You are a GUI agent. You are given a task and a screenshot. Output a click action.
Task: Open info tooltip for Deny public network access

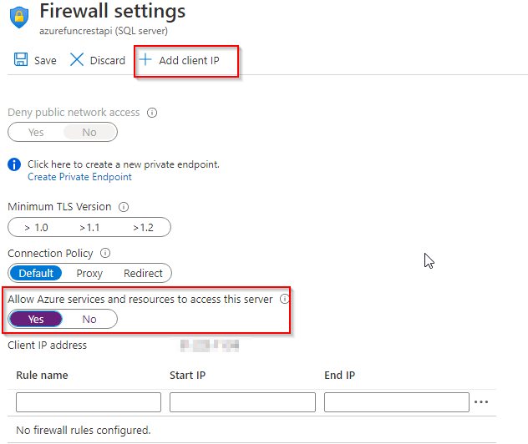click(x=152, y=113)
